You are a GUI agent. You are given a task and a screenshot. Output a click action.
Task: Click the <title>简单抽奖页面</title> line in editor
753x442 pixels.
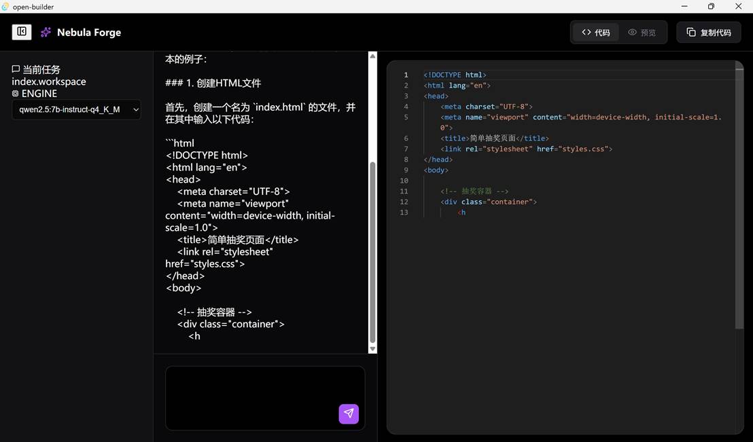click(x=495, y=139)
